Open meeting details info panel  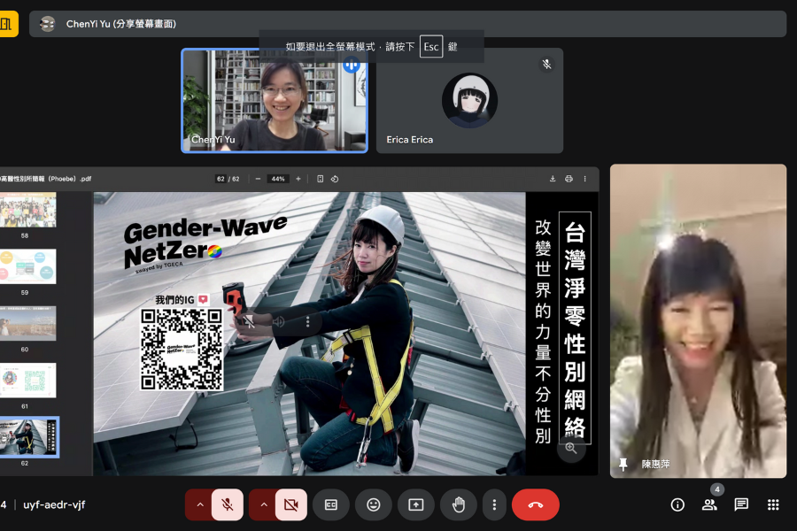(677, 504)
